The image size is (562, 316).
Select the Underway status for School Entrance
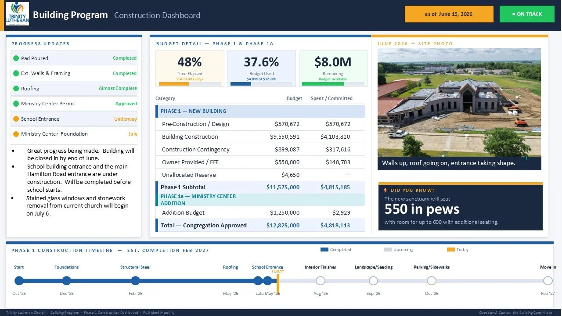click(126, 119)
